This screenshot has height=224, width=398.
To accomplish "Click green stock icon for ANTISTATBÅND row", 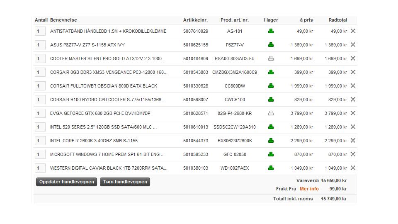I will (x=271, y=31).
